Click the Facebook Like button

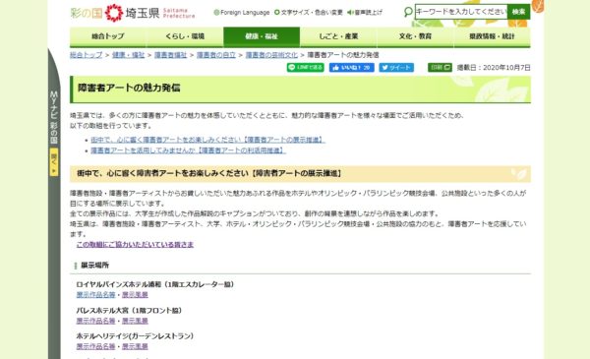(x=351, y=67)
